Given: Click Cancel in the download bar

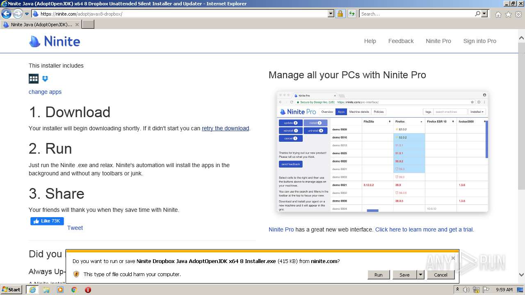Looking at the screenshot, I should (x=441, y=275).
